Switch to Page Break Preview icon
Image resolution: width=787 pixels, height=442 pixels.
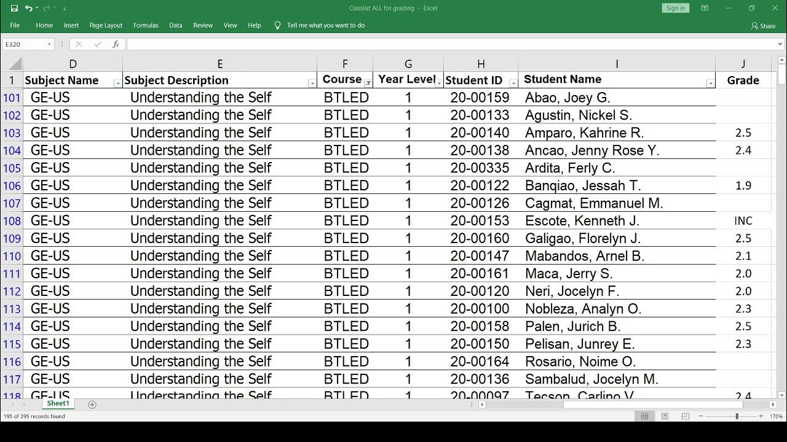tap(685, 416)
